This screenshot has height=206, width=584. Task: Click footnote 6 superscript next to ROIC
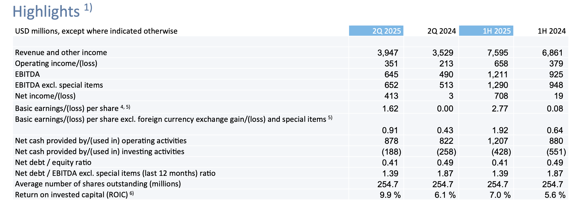coord(132,194)
